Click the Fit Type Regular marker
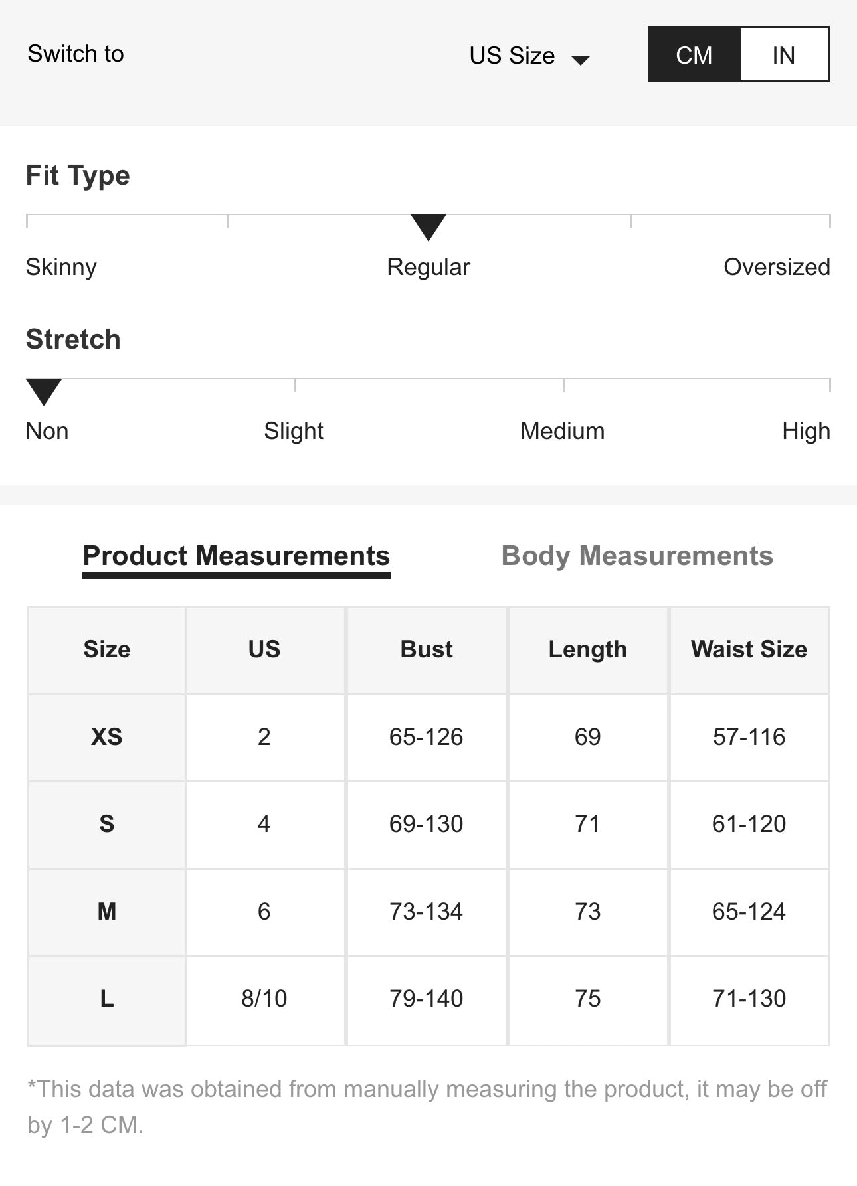 428,227
